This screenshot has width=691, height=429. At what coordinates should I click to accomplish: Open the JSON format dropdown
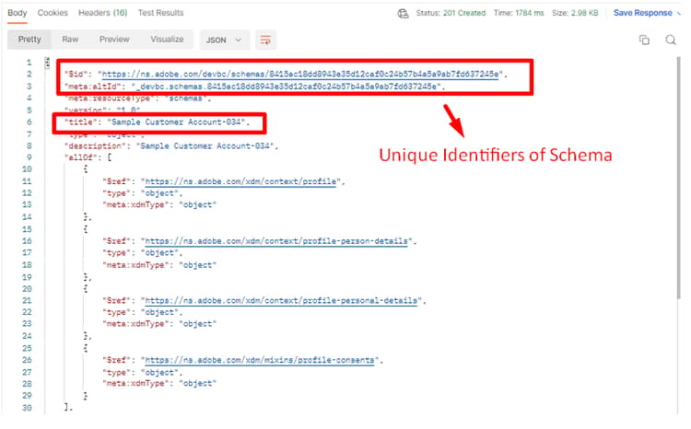(224, 41)
